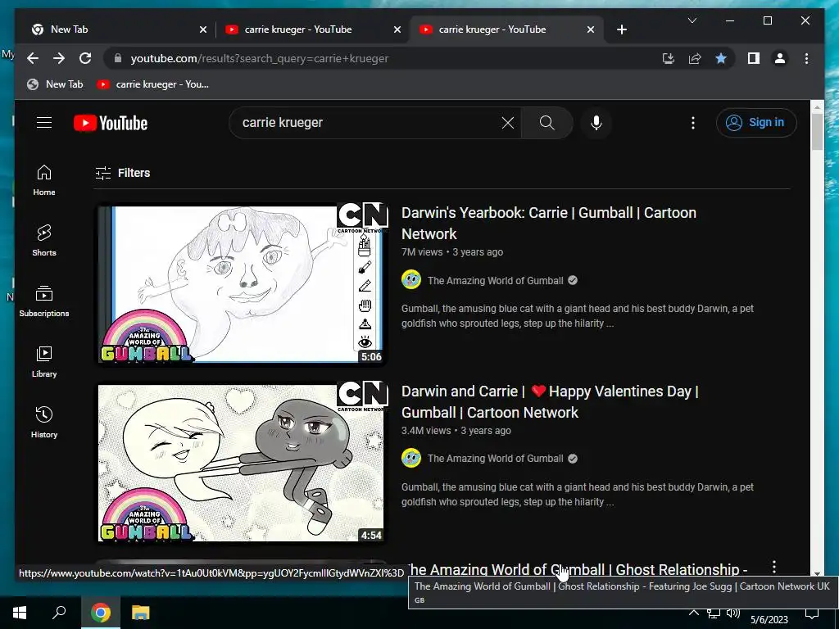Open Library in sidebar
This screenshot has height=629, width=839.
(x=44, y=361)
